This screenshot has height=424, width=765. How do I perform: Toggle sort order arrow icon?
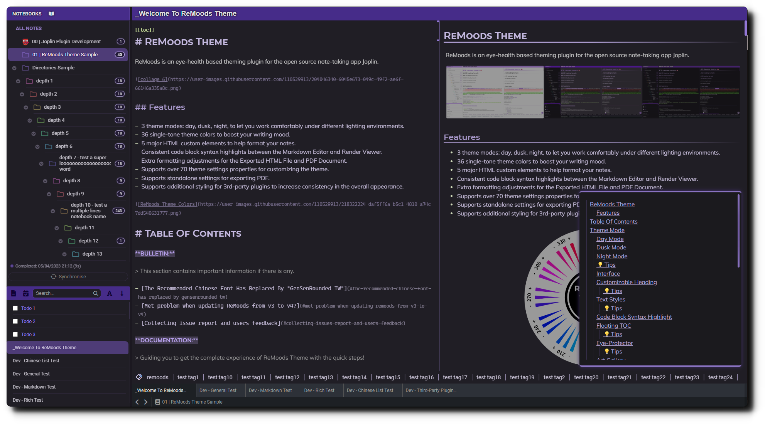[122, 293]
